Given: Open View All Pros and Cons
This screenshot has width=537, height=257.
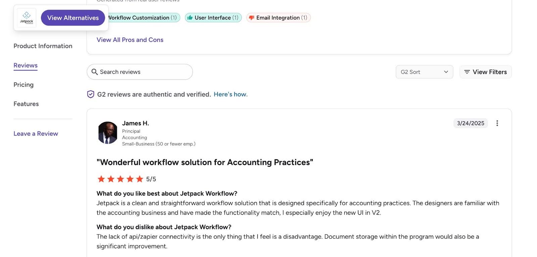Looking at the screenshot, I should pyautogui.click(x=130, y=40).
